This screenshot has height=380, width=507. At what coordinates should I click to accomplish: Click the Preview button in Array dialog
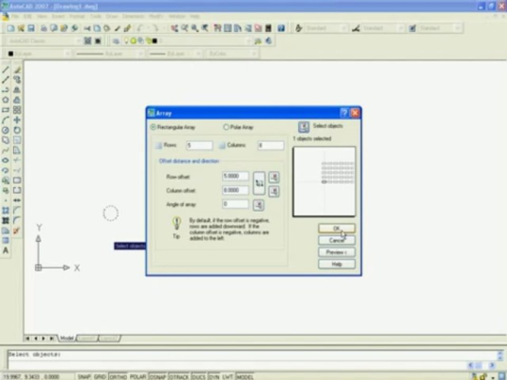tap(336, 252)
